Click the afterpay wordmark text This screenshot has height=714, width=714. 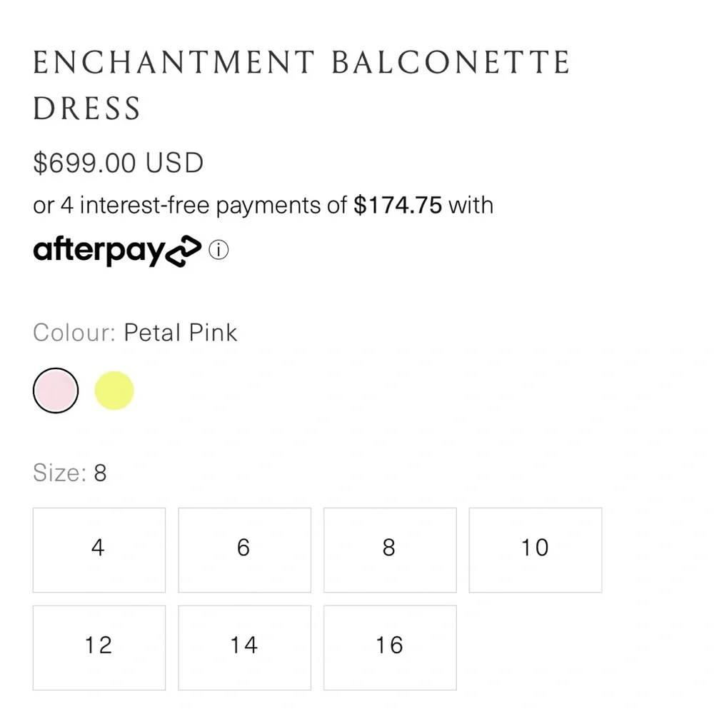pyautogui.click(x=99, y=251)
